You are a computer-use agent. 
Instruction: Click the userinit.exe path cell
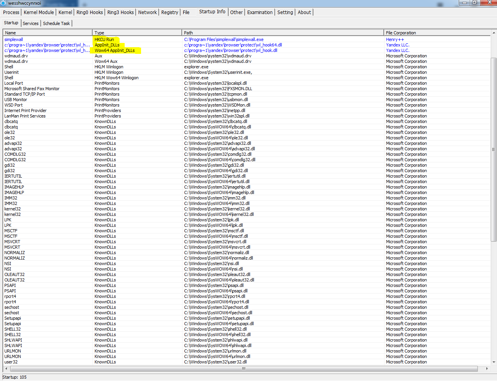[x=218, y=72]
